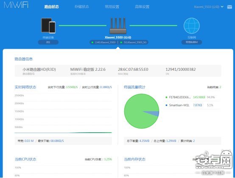Click the internet globe icon
Image resolution: width=235 pixels, height=178 pixels.
(x=192, y=25)
